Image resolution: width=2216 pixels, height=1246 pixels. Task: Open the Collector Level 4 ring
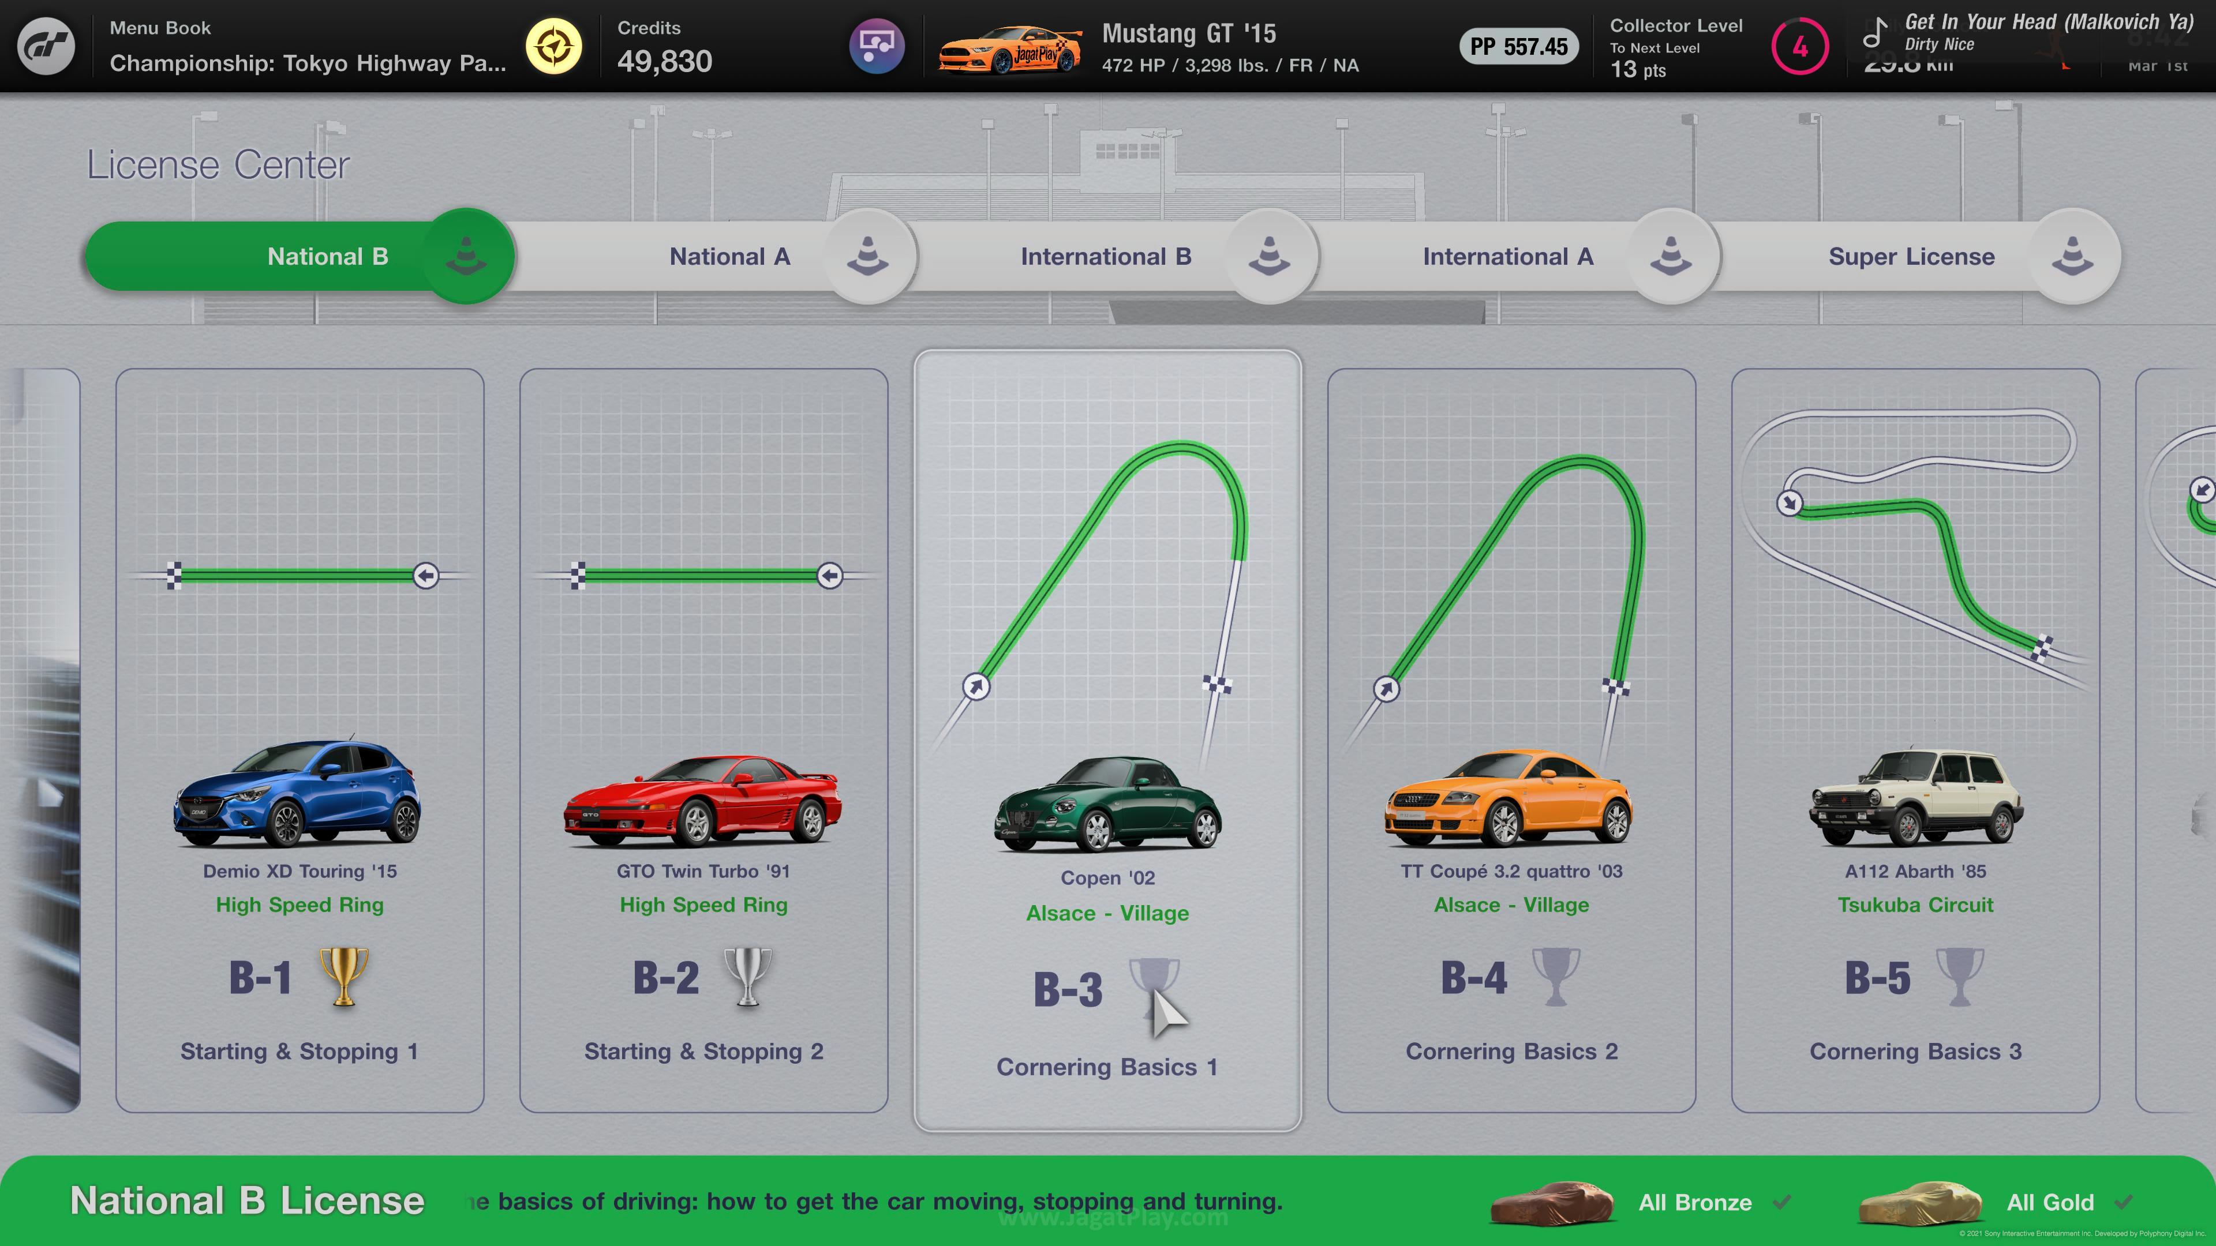coord(1800,46)
